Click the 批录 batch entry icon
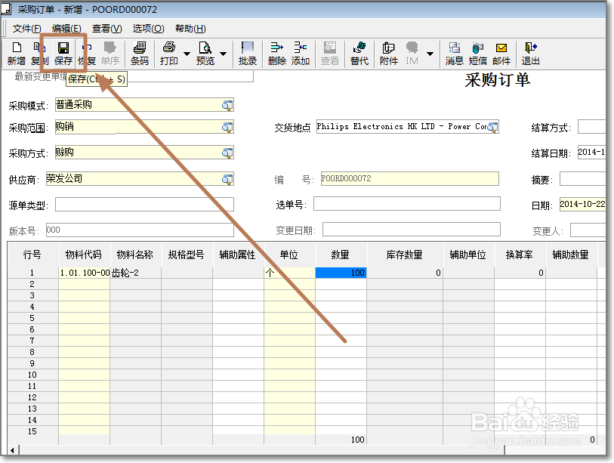614x463 pixels. [248, 54]
